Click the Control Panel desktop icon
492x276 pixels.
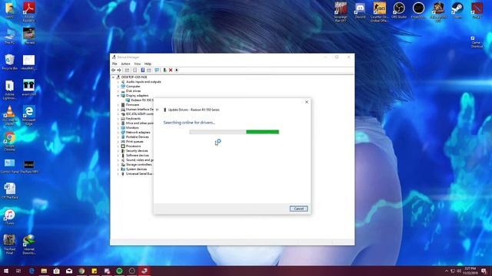point(10,166)
